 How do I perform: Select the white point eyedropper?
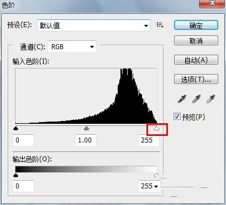pyautogui.click(x=211, y=98)
